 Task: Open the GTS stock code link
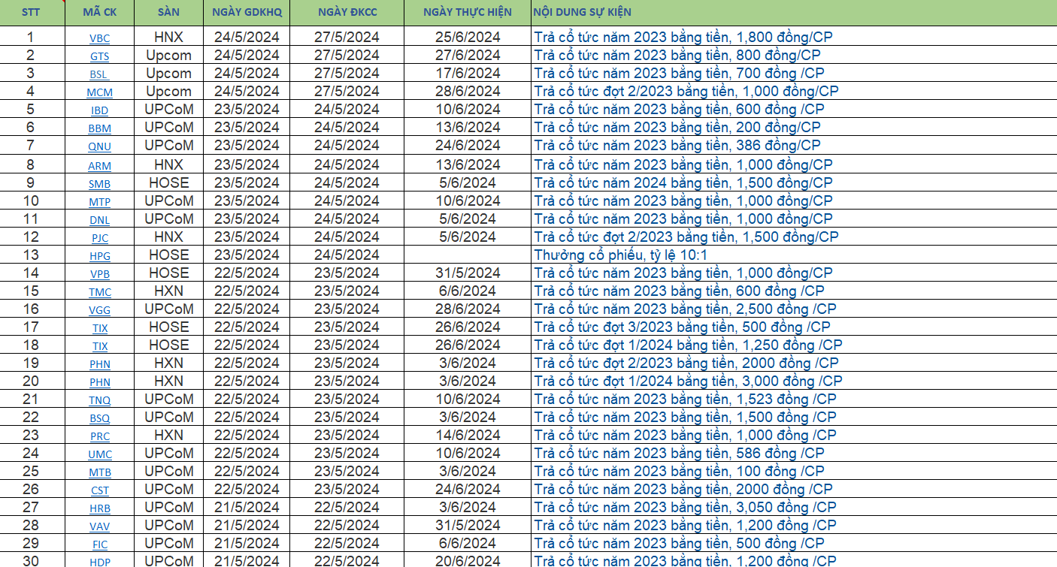coord(98,56)
